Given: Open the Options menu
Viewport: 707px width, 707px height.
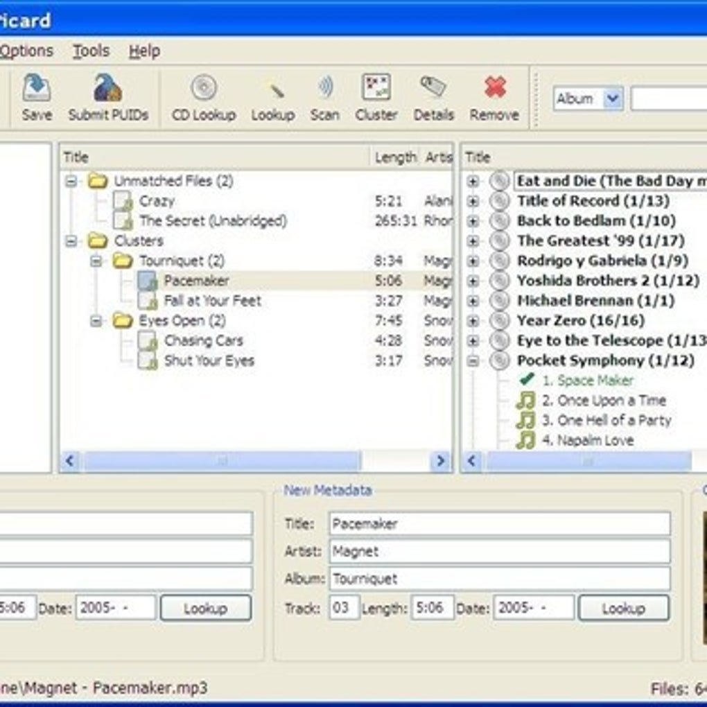Looking at the screenshot, I should pos(26,51).
